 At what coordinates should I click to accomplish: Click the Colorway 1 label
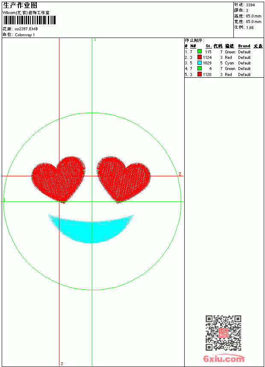click(x=25, y=35)
